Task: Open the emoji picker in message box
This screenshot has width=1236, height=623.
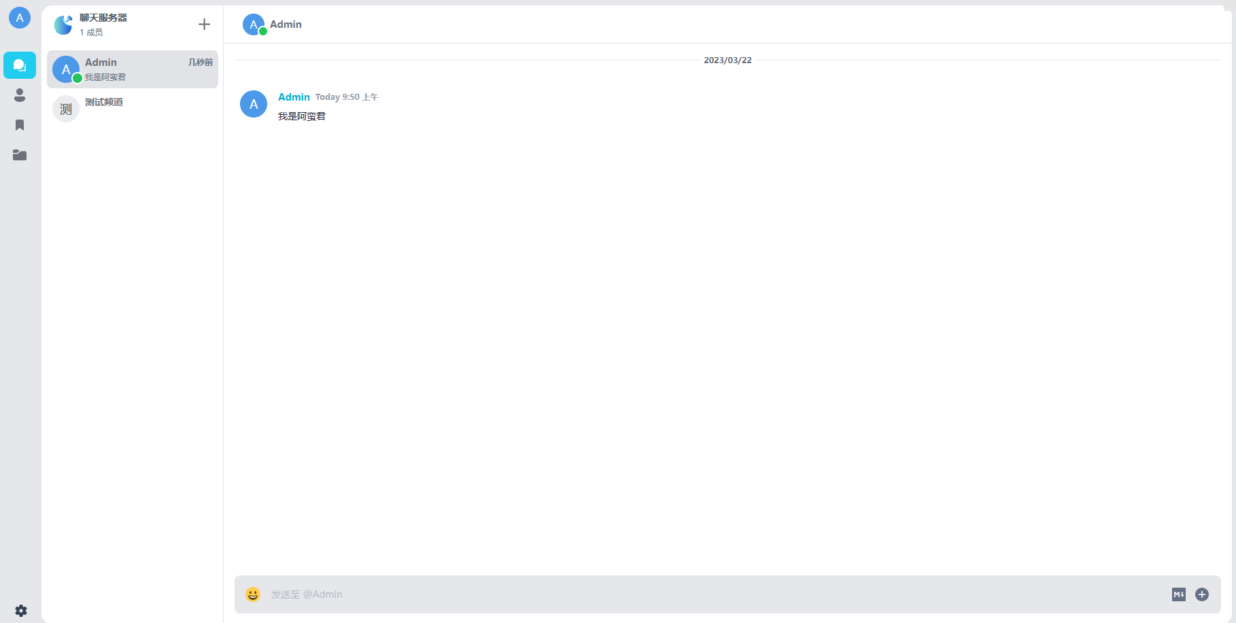Action: point(253,594)
